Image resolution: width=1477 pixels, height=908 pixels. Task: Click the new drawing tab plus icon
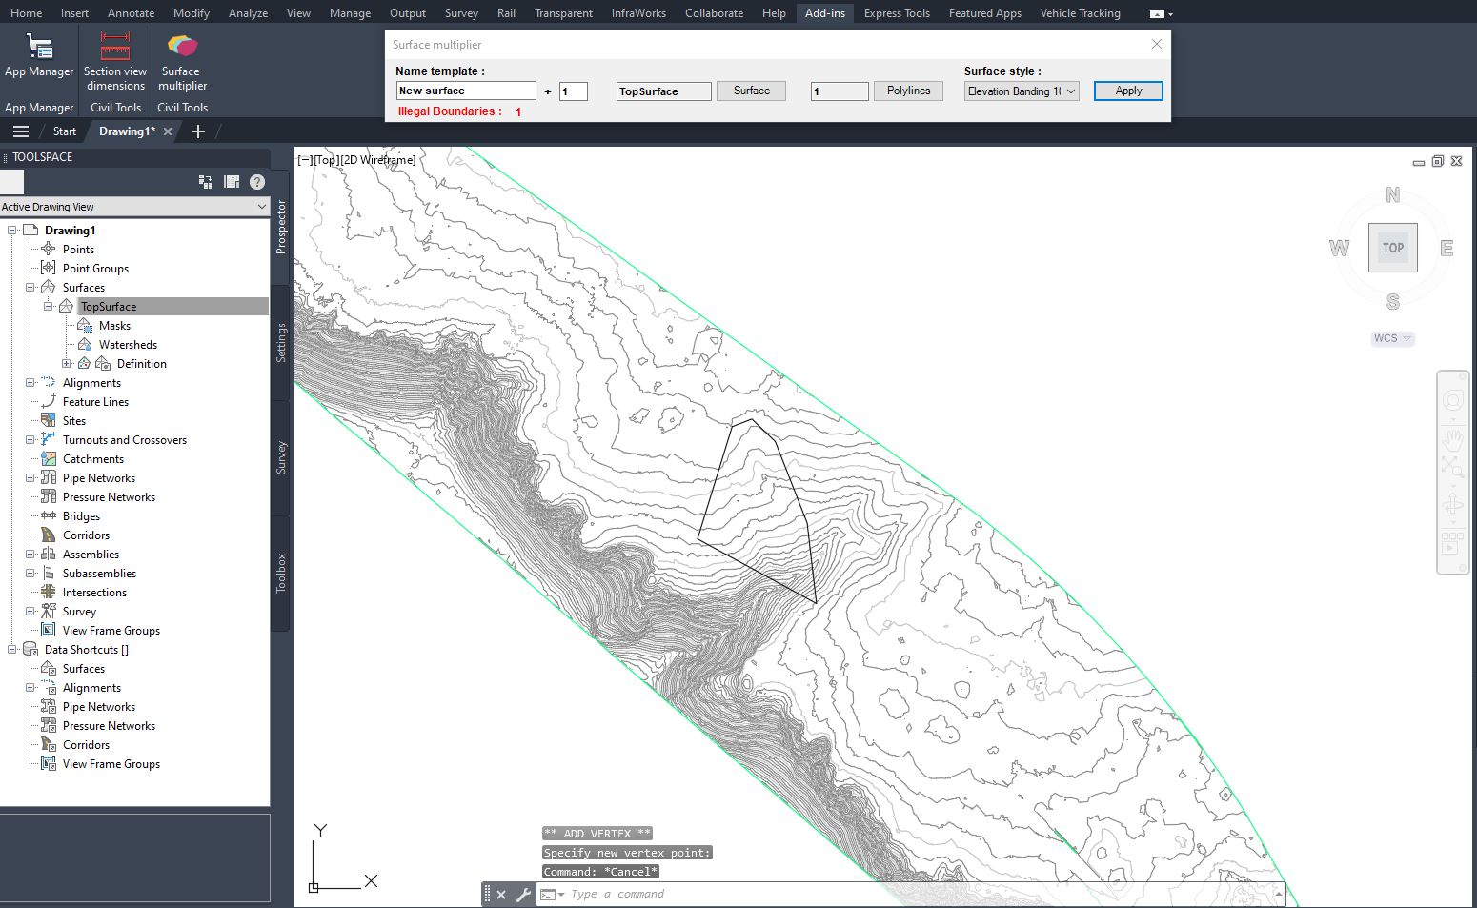pos(198,131)
